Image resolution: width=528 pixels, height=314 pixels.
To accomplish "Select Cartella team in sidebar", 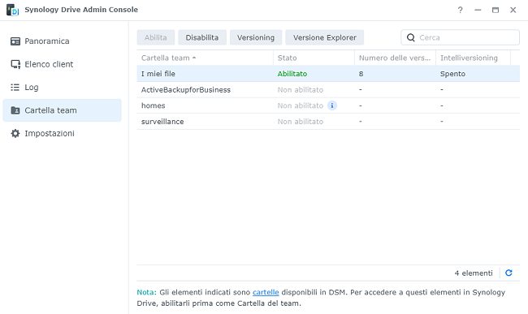I will [x=62, y=110].
